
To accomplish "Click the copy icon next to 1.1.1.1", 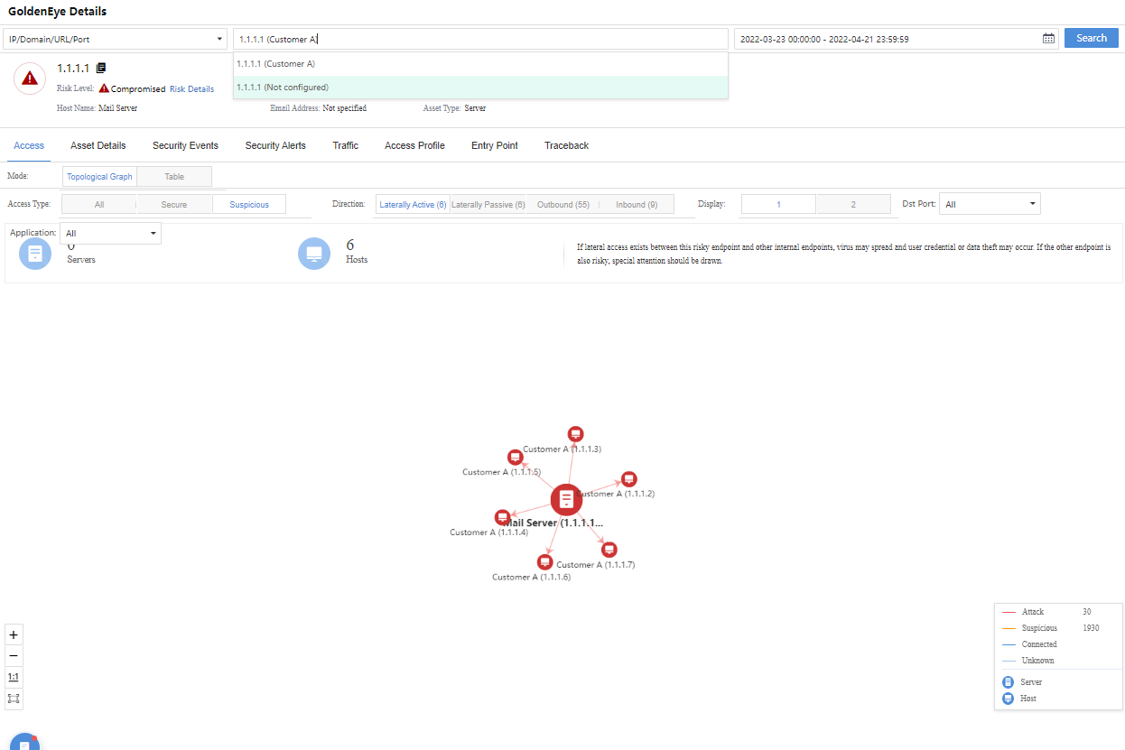I will [x=101, y=68].
